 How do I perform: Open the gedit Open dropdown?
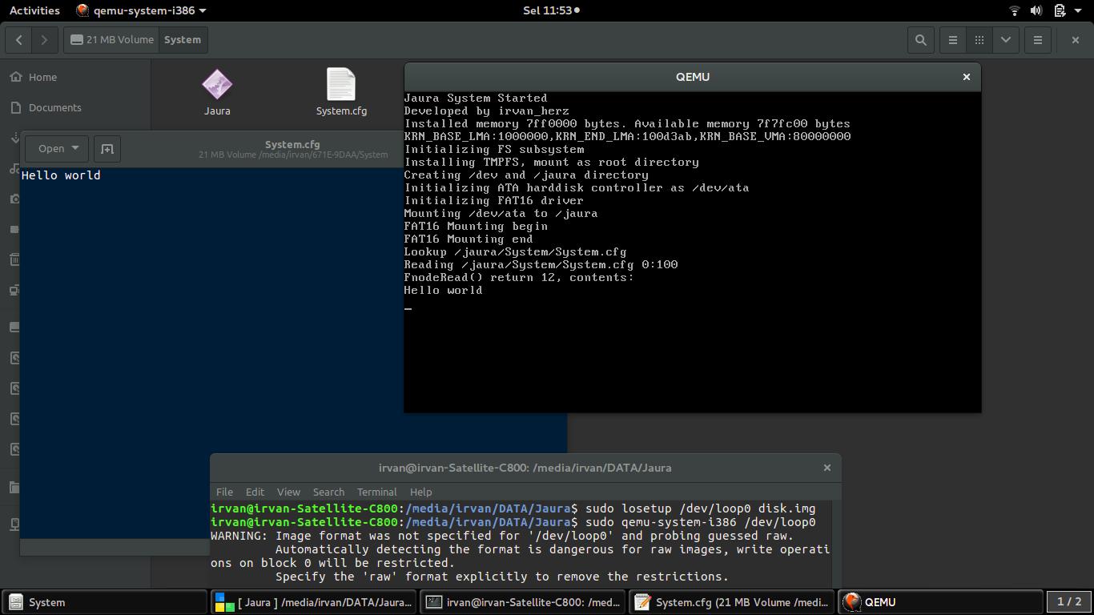pyautogui.click(x=58, y=148)
